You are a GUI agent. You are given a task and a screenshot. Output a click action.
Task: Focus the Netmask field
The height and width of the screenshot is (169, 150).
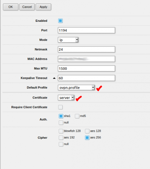[x=86, y=49]
